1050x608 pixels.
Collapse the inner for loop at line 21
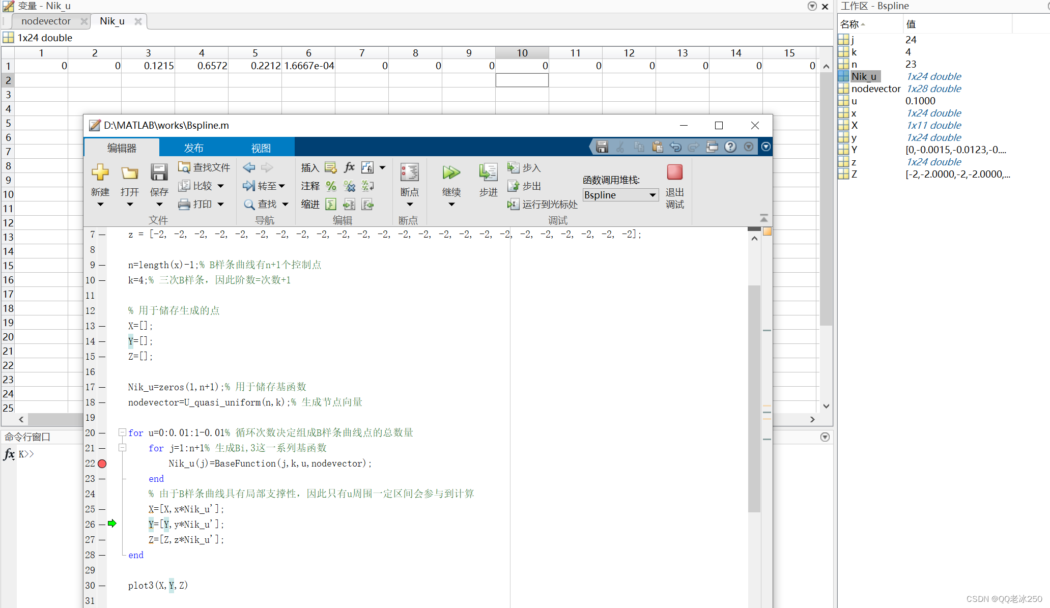click(122, 448)
